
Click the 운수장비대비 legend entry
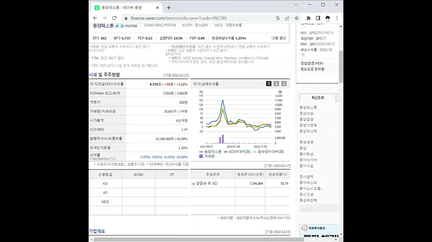[269, 152]
